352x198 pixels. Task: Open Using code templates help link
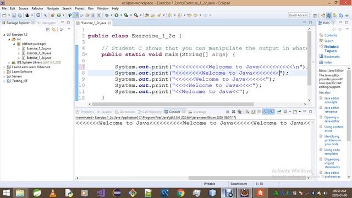click(x=332, y=152)
